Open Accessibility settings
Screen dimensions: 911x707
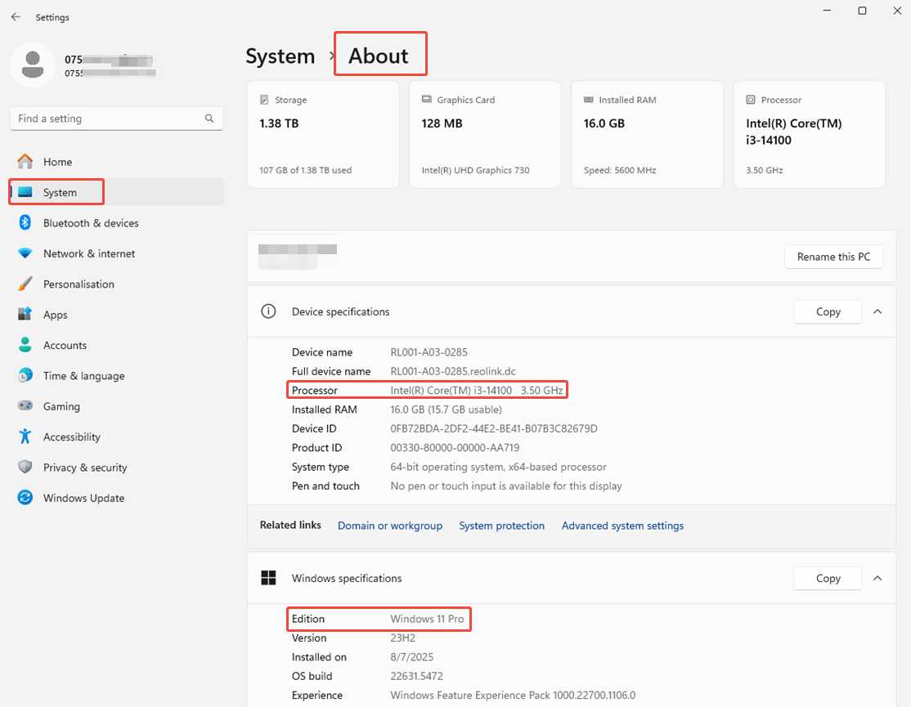pyautogui.click(x=116, y=436)
